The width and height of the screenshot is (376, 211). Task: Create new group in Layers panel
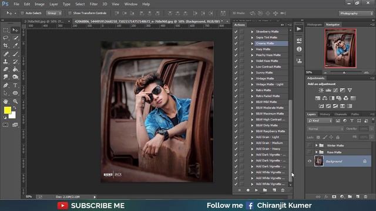point(350,197)
